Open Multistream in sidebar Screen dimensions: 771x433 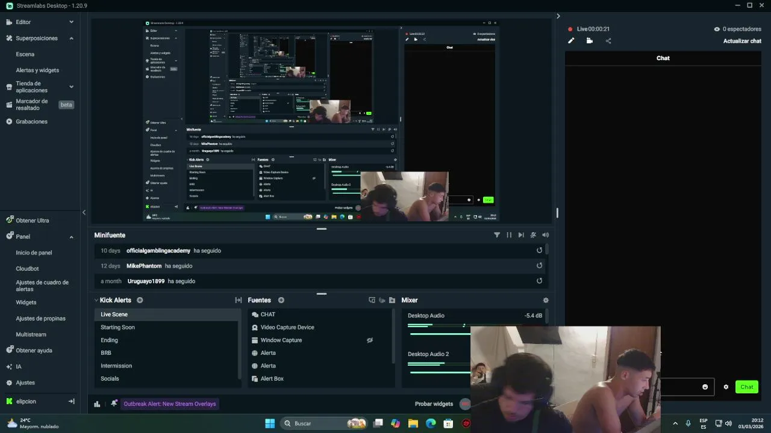pos(31,334)
